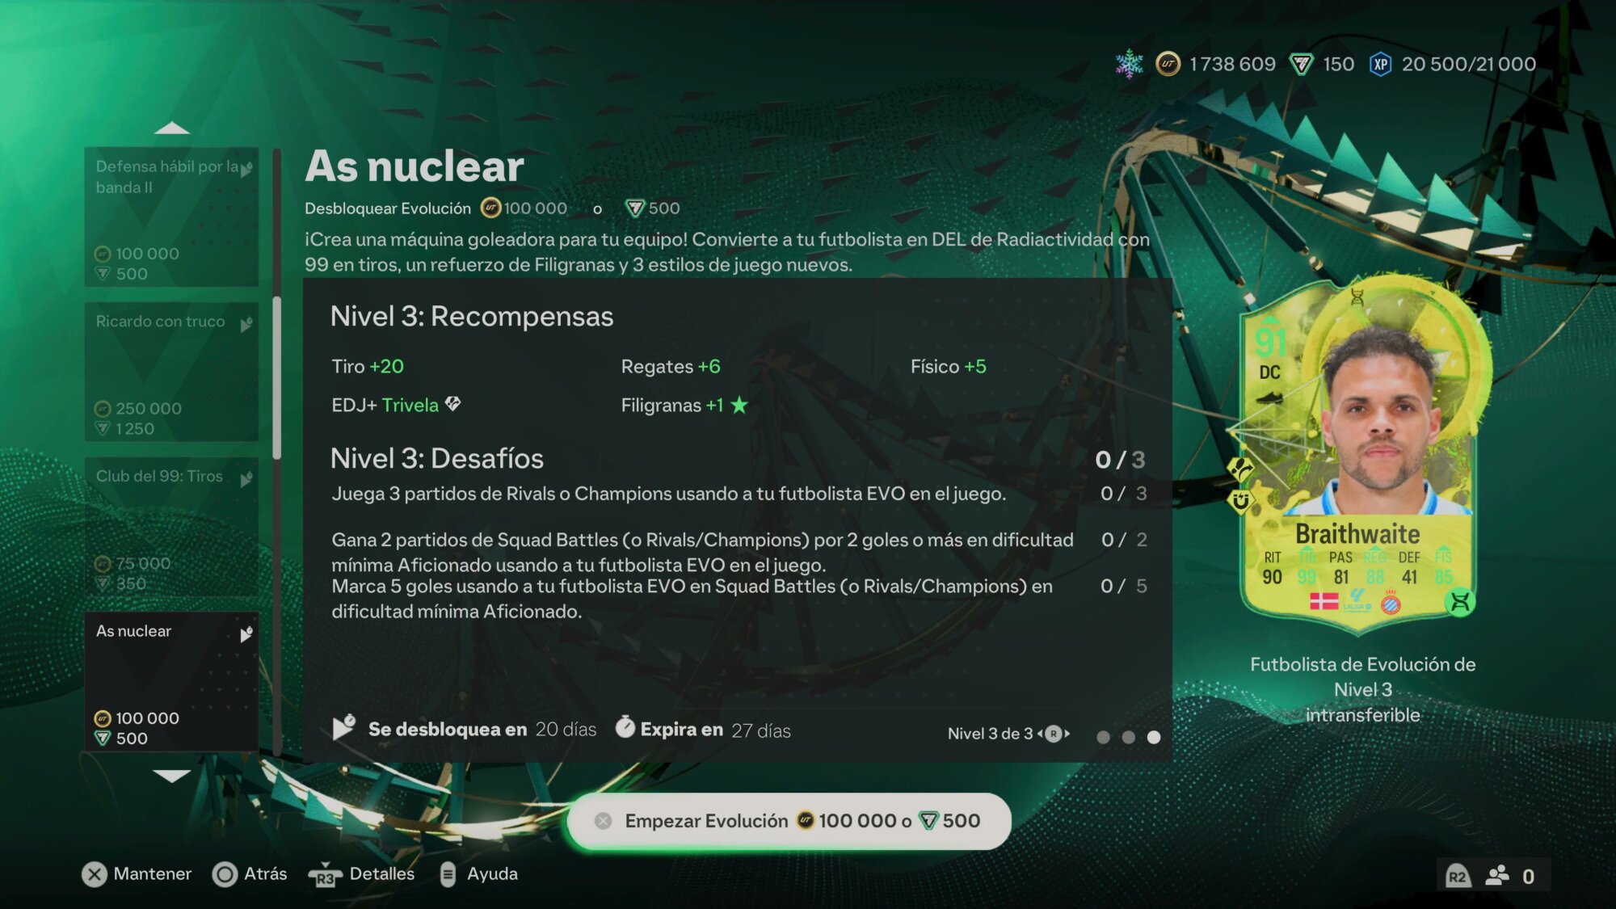Image resolution: width=1616 pixels, height=909 pixels.
Task: Click the unlock flag icon by Se desbloquea en
Action: (343, 727)
